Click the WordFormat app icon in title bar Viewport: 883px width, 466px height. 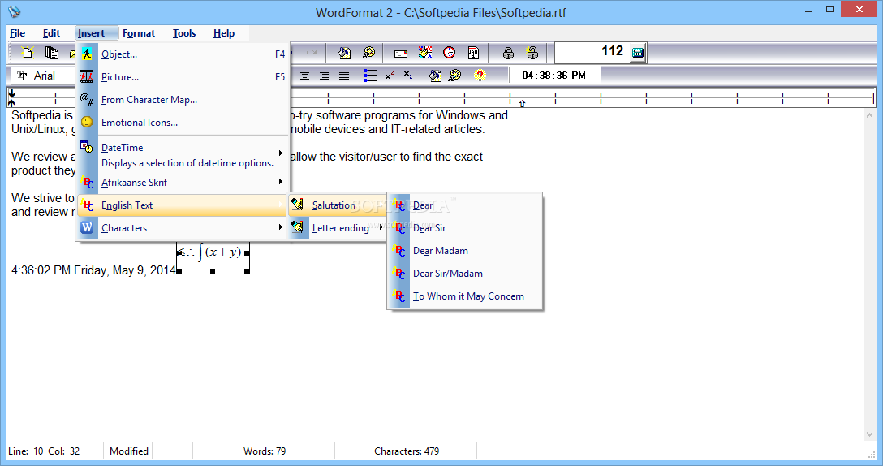pyautogui.click(x=14, y=12)
